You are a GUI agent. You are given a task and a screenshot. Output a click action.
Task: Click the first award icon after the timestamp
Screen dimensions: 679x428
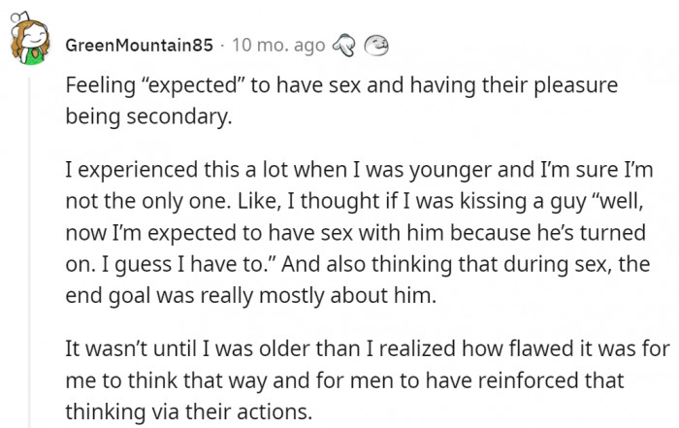[344, 46]
